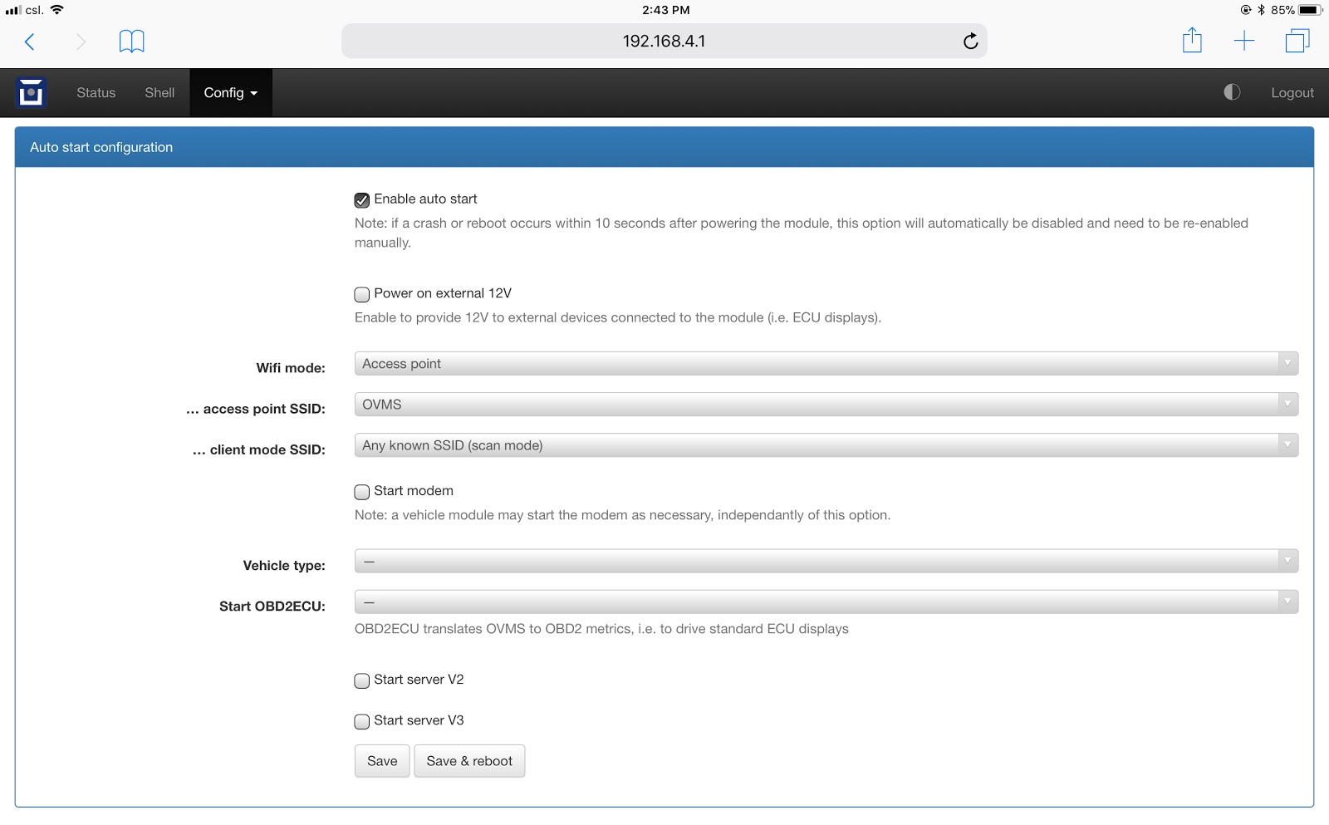Tap the 192.168.4.1 address bar
This screenshot has width=1329, height=825.
[664, 41]
